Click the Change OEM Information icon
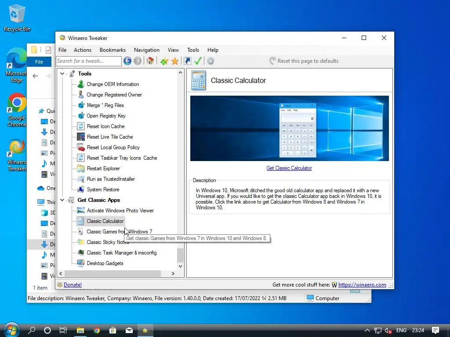 click(x=81, y=84)
